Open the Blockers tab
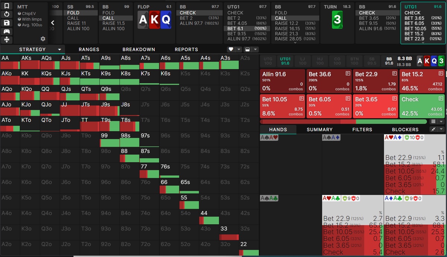The image size is (447, 257). [x=405, y=129]
